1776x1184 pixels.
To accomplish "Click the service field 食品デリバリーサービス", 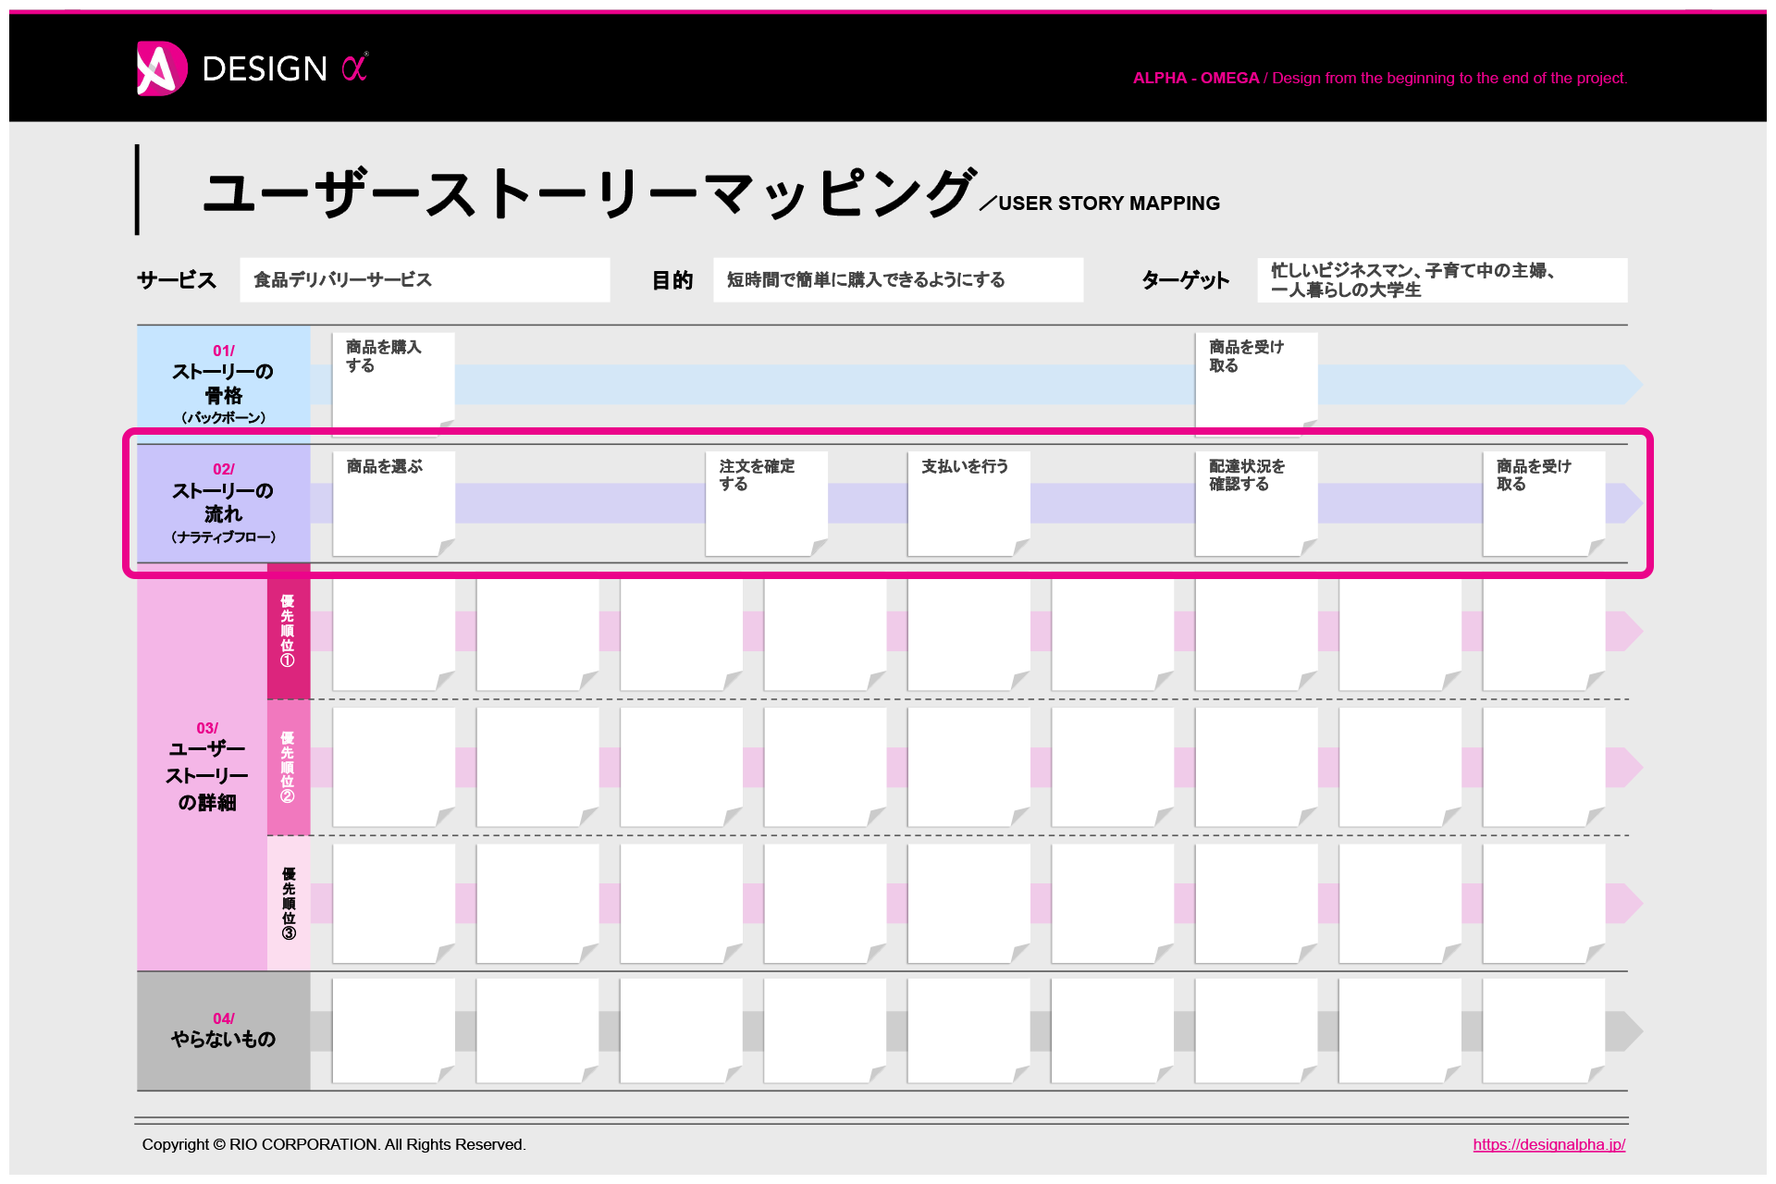I will click(x=425, y=279).
